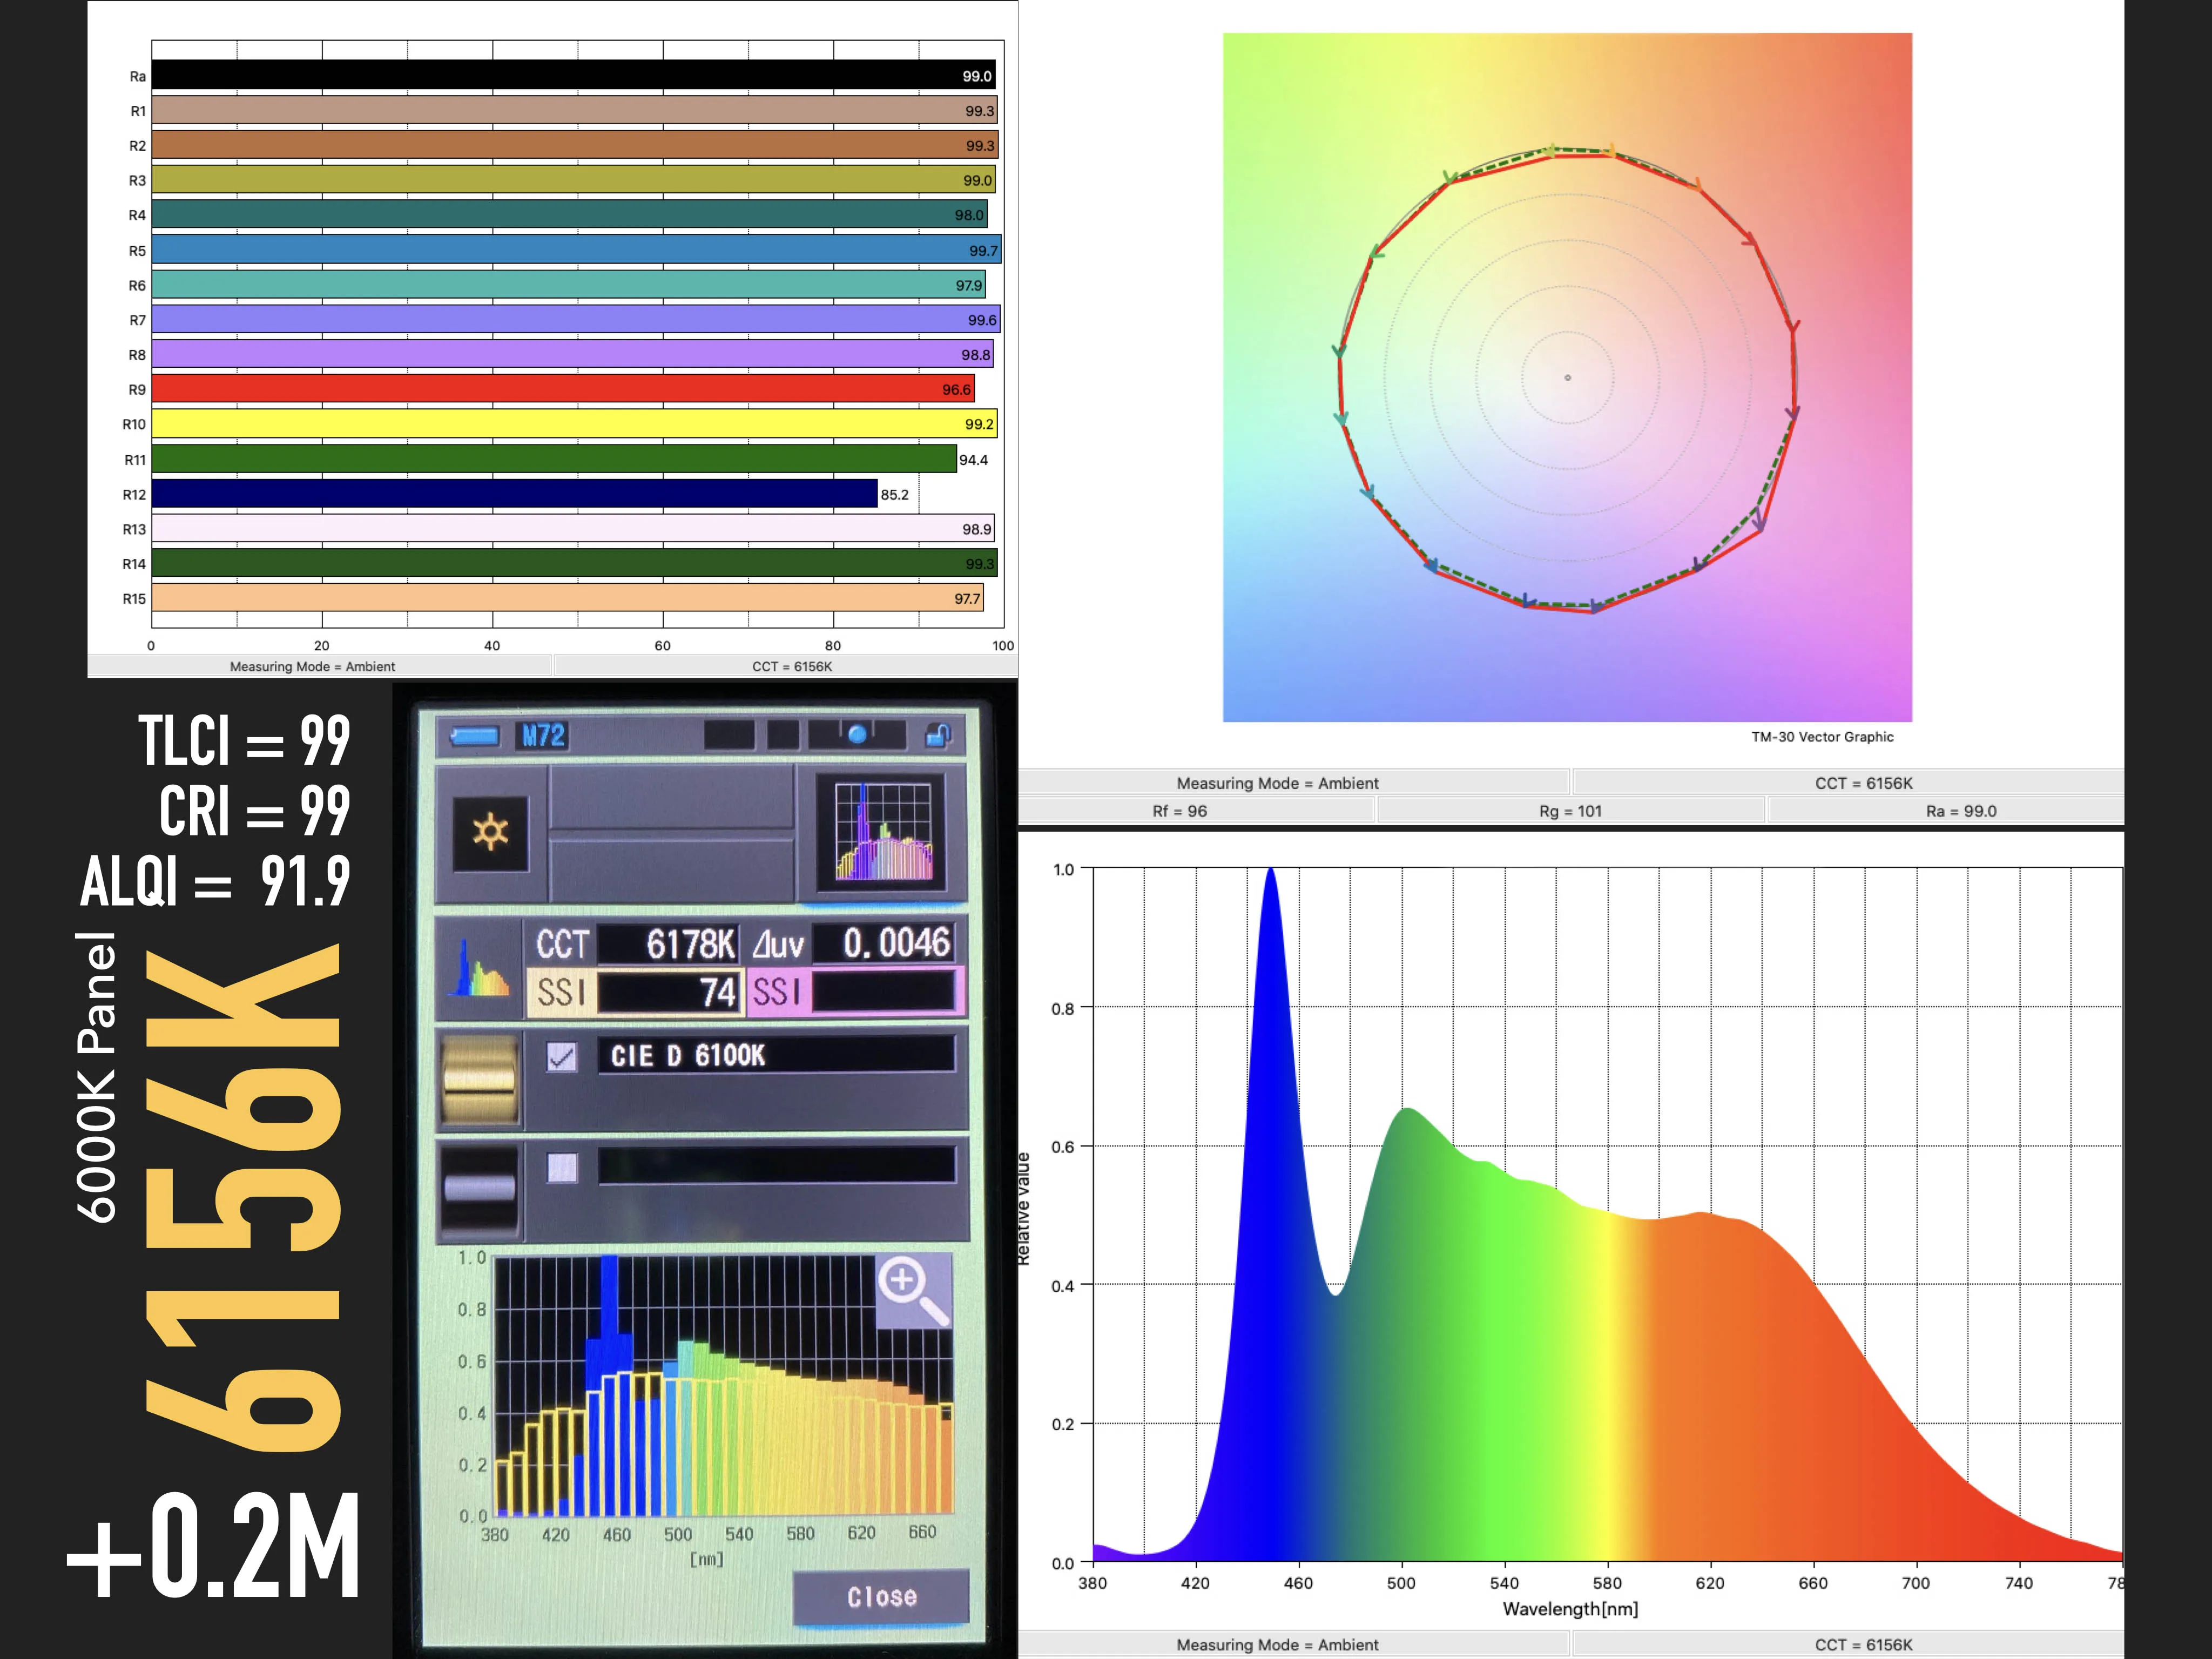
Task: Tap the blue unlock padlock icon
Action: coord(937,737)
